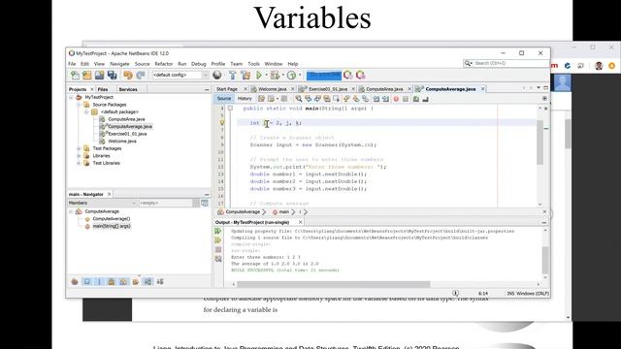The image size is (621, 349).
Task: Switch to the Services panel tab
Action: (x=128, y=89)
